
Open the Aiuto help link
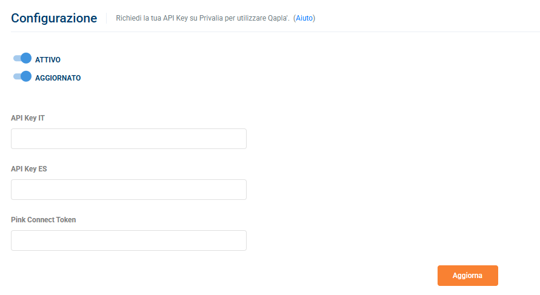(304, 18)
